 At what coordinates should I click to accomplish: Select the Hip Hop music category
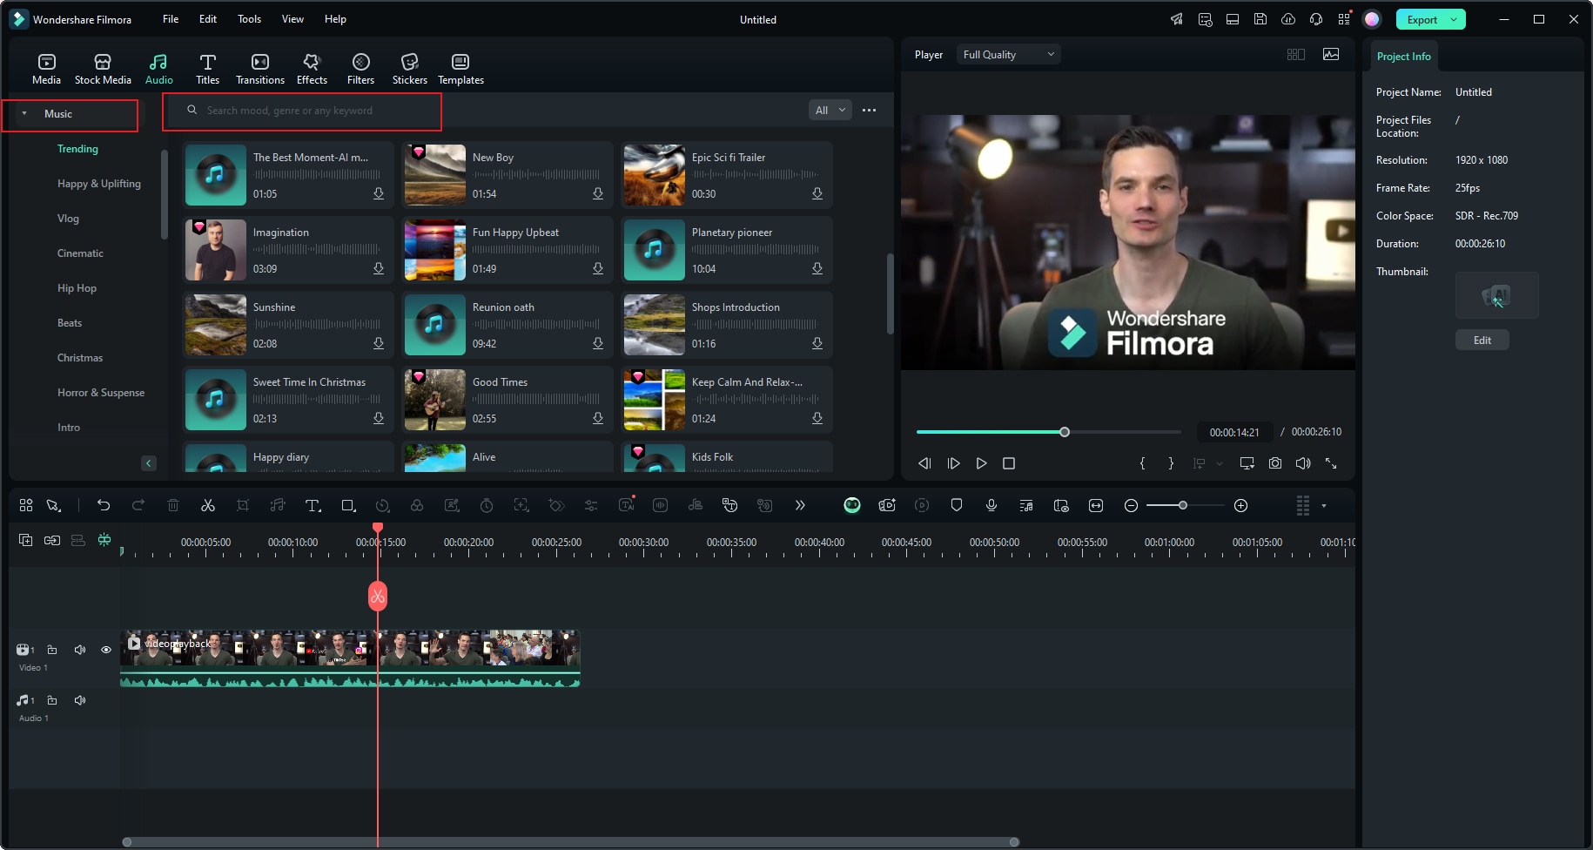[77, 288]
